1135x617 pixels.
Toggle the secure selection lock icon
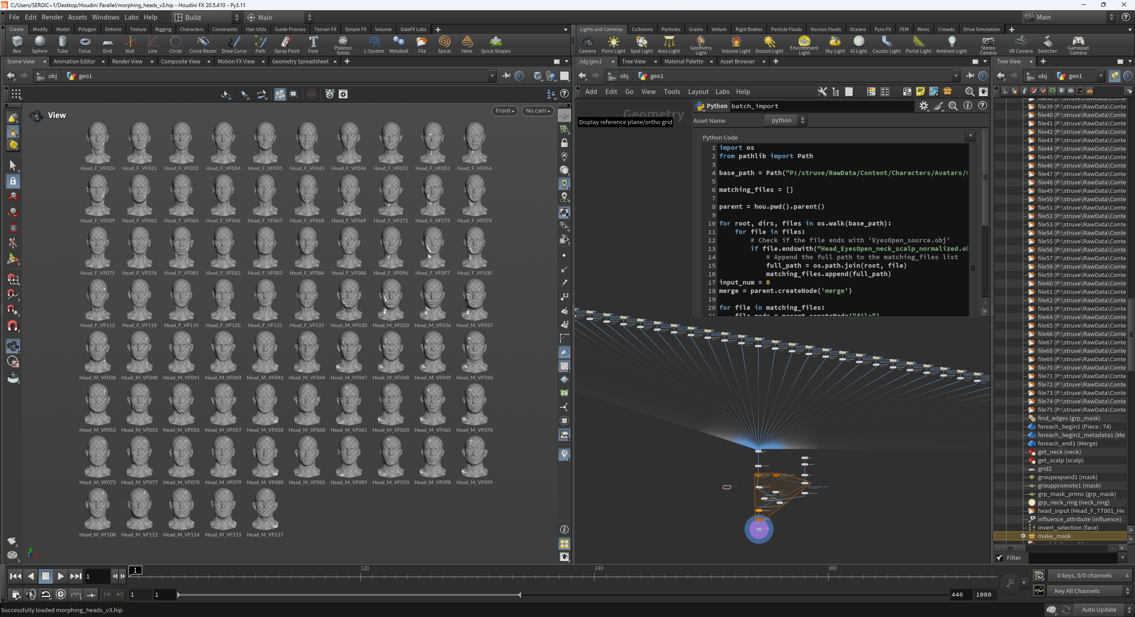pos(13,181)
